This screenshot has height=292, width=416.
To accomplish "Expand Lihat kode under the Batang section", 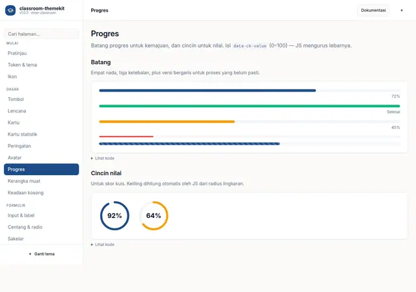I will pos(103,158).
